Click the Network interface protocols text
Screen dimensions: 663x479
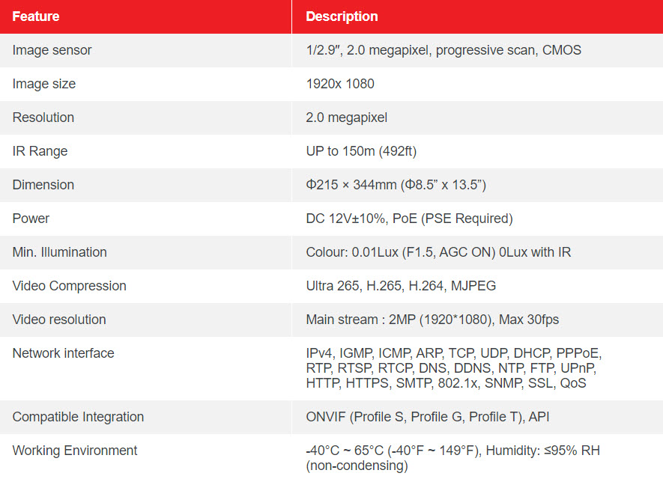point(454,368)
